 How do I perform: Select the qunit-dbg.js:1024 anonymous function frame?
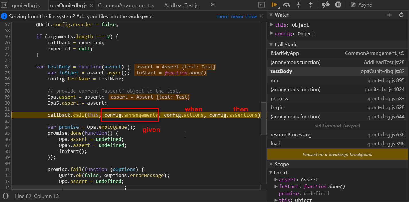338,89
